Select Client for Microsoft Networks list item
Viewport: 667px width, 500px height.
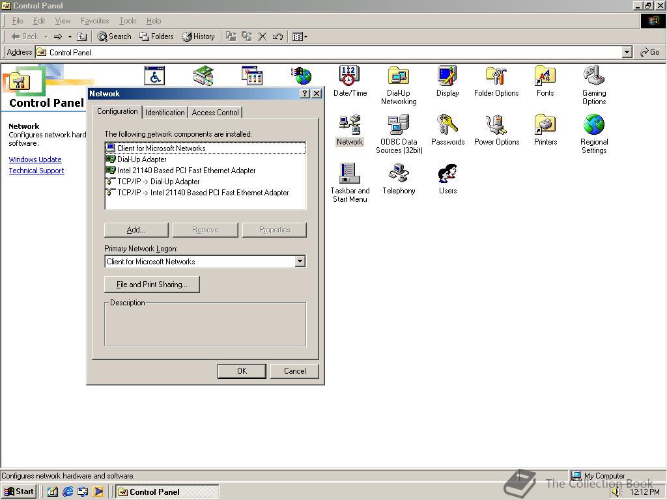point(205,148)
